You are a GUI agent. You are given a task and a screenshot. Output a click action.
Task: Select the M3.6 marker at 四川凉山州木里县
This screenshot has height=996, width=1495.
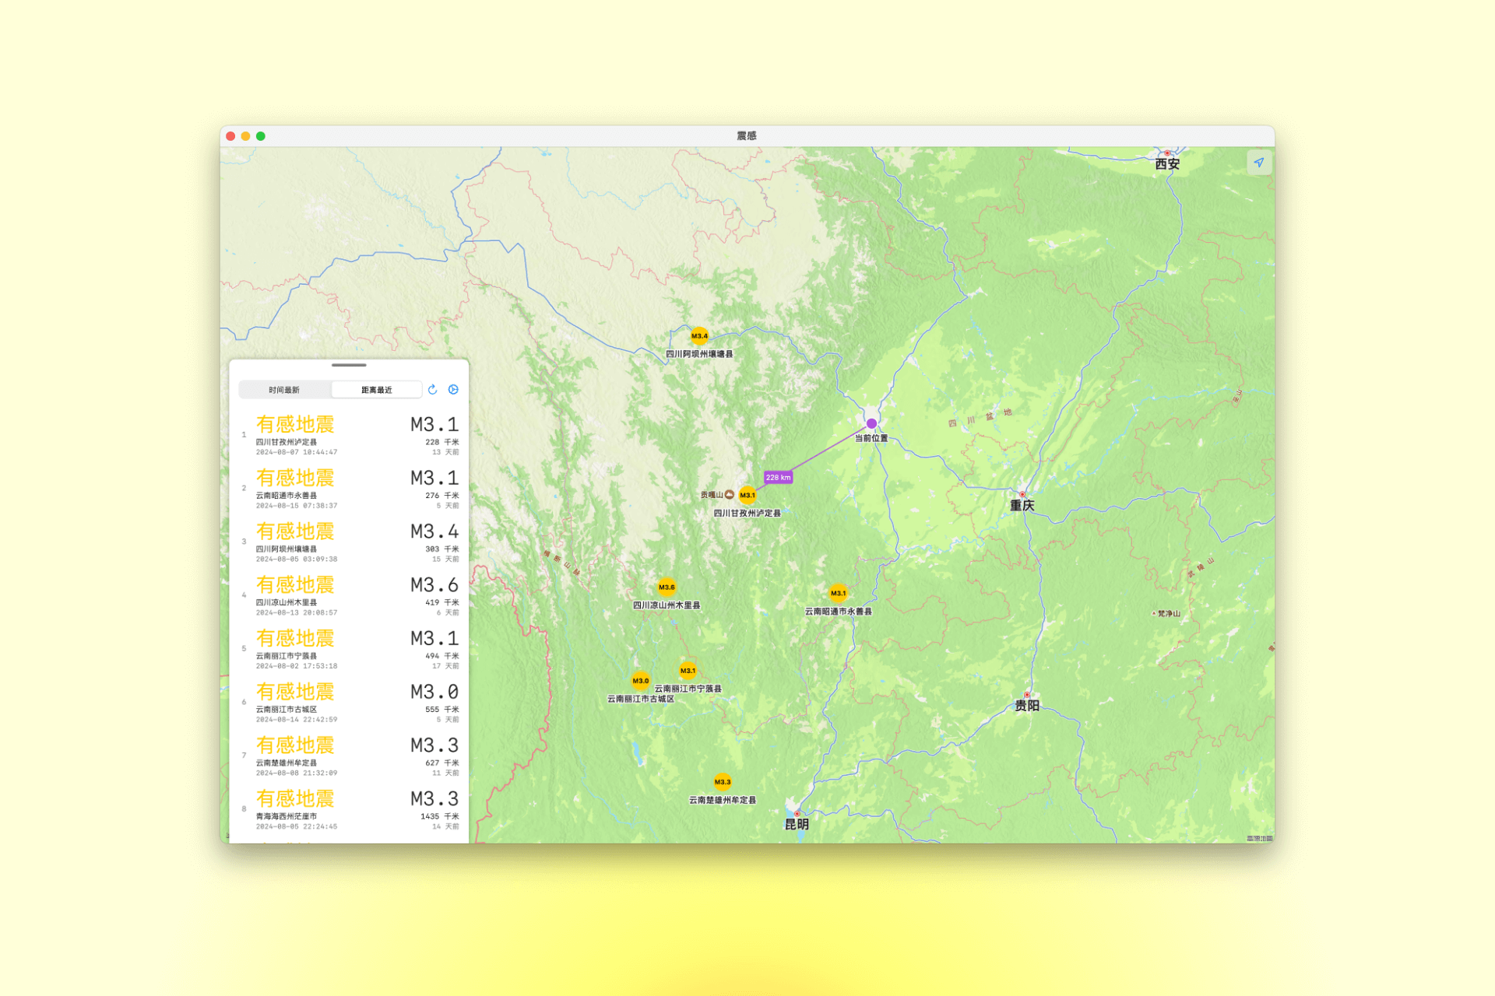[x=667, y=587]
